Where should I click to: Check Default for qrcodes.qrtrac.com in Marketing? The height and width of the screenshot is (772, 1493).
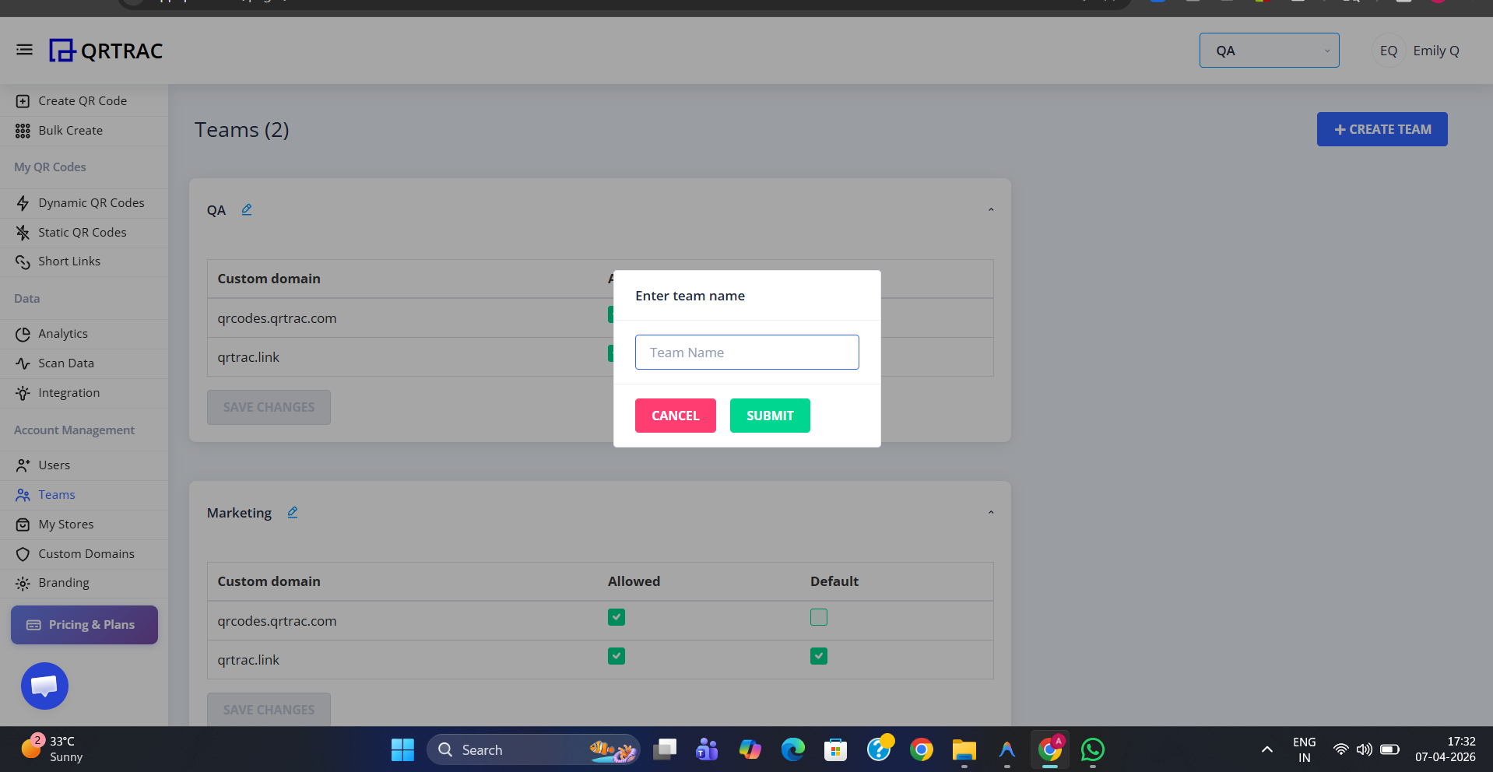818,617
